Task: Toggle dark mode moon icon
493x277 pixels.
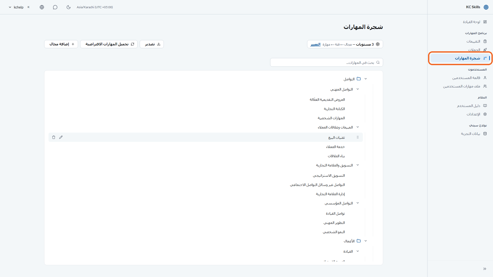Action: (x=68, y=7)
